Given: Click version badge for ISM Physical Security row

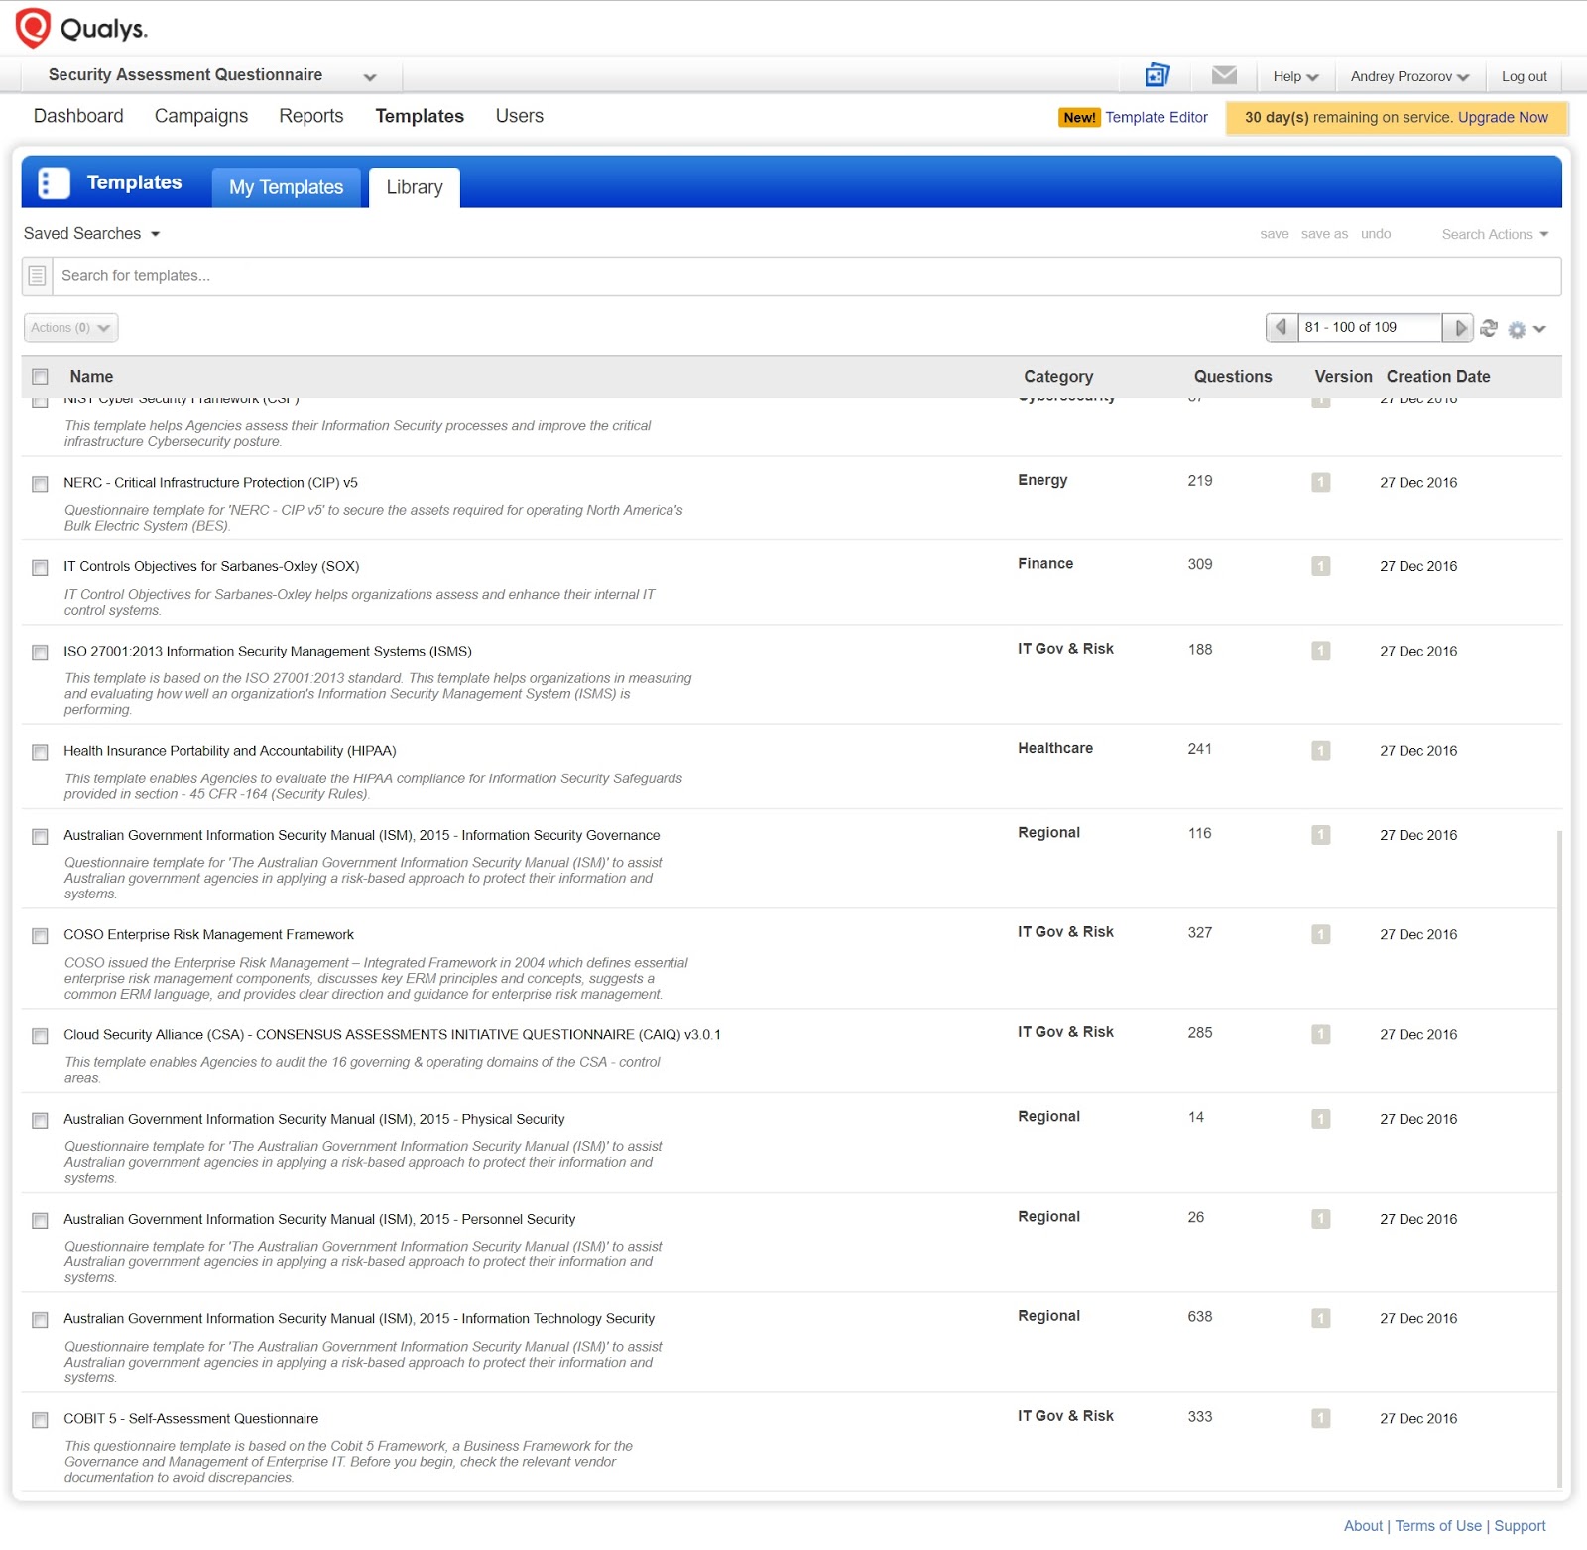Looking at the screenshot, I should coord(1320,1119).
